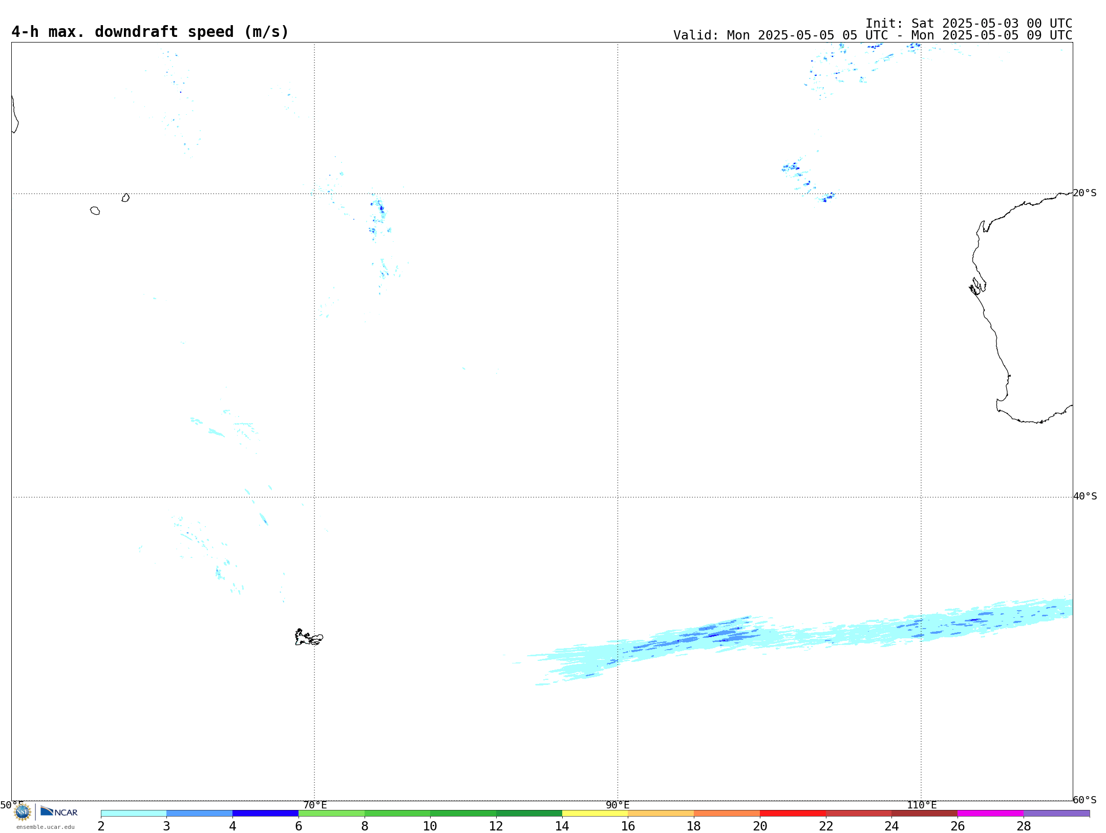Viewport: 1106px width, 833px height.
Task: Open the ensemble.ucar.edu link text
Action: [x=46, y=827]
